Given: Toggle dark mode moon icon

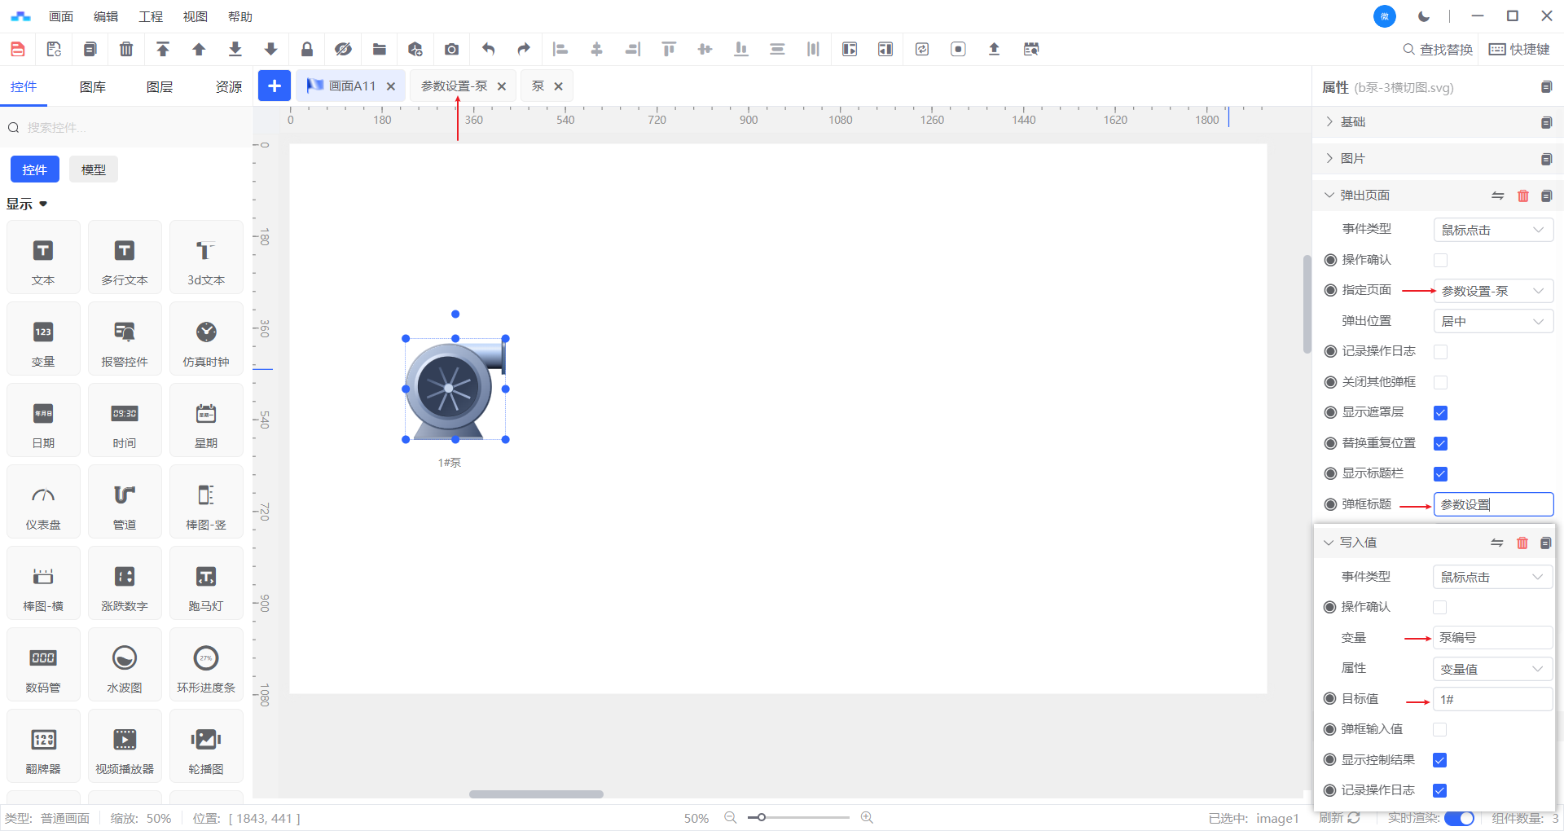Looking at the screenshot, I should tap(1424, 16).
